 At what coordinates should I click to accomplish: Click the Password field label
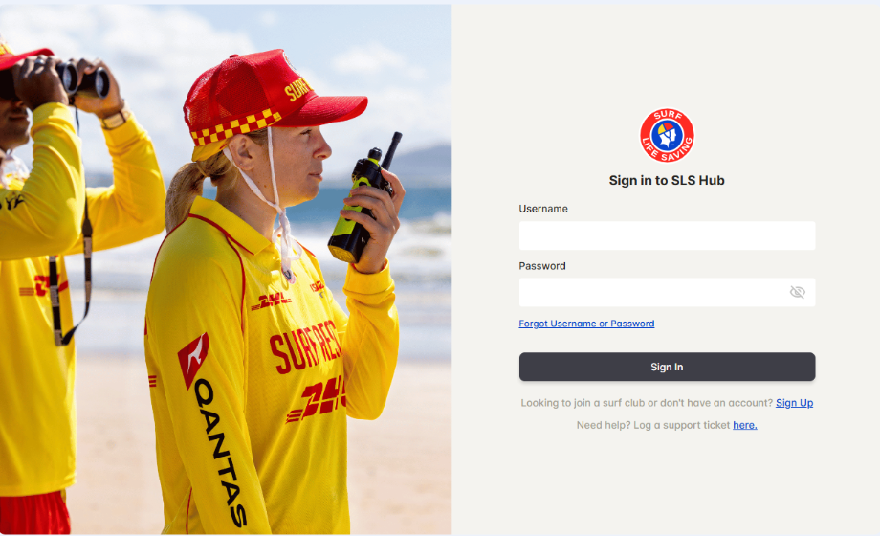coord(541,266)
